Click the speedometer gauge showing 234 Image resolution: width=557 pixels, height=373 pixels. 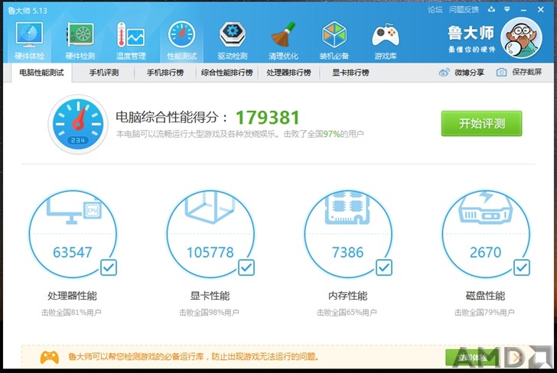pos(78,125)
